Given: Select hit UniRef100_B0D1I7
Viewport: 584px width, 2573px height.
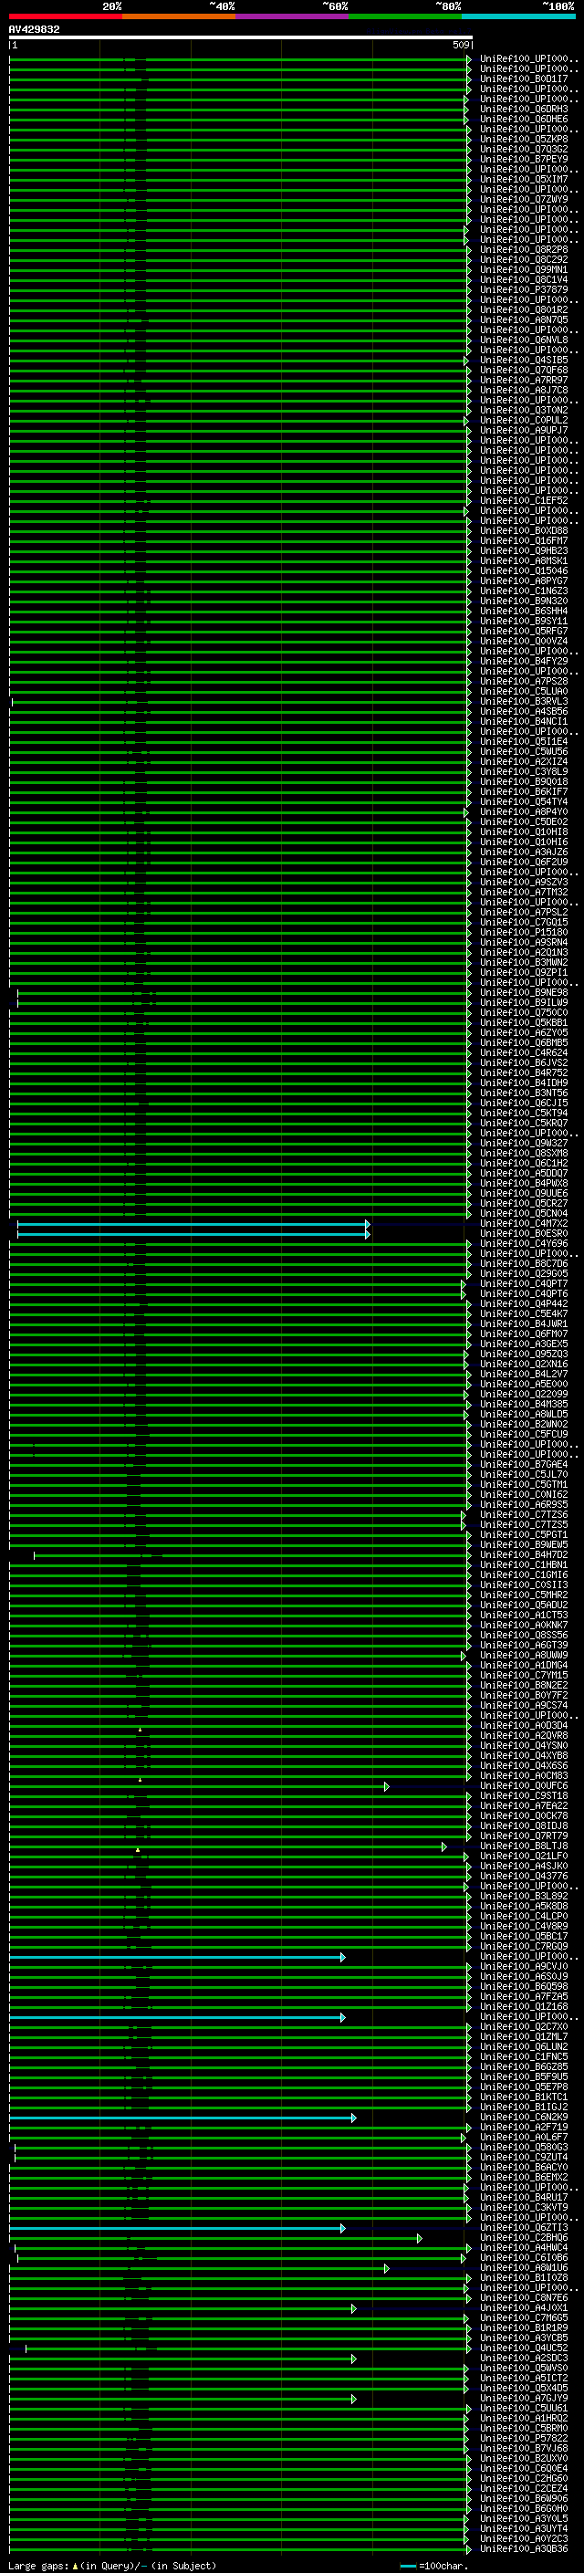Looking at the screenshot, I should click(524, 78).
